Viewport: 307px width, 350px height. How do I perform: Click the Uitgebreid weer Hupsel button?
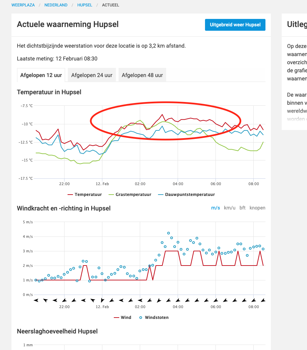pos(235,25)
